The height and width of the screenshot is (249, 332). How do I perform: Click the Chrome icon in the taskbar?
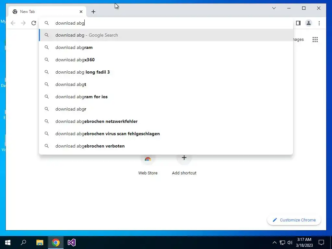point(56,243)
